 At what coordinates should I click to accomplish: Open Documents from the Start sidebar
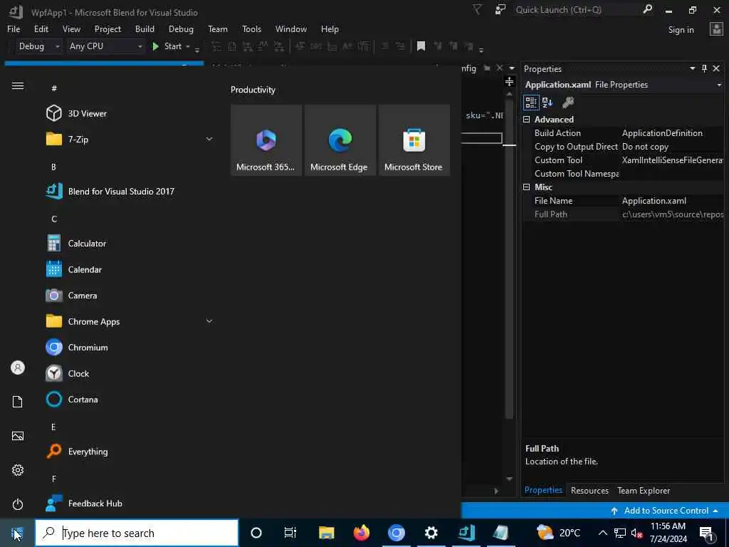pyautogui.click(x=18, y=402)
